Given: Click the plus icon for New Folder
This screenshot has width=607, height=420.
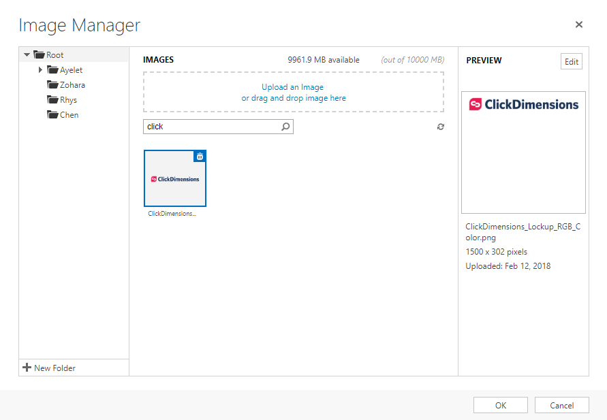Looking at the screenshot, I should tap(27, 368).
